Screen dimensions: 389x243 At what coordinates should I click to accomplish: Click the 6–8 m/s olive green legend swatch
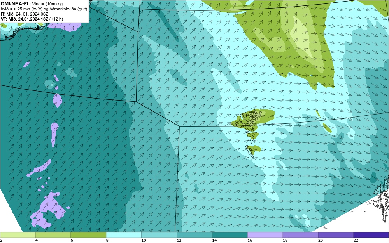coord(88,234)
